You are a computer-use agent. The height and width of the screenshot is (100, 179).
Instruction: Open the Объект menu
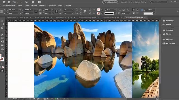coord(34,6)
